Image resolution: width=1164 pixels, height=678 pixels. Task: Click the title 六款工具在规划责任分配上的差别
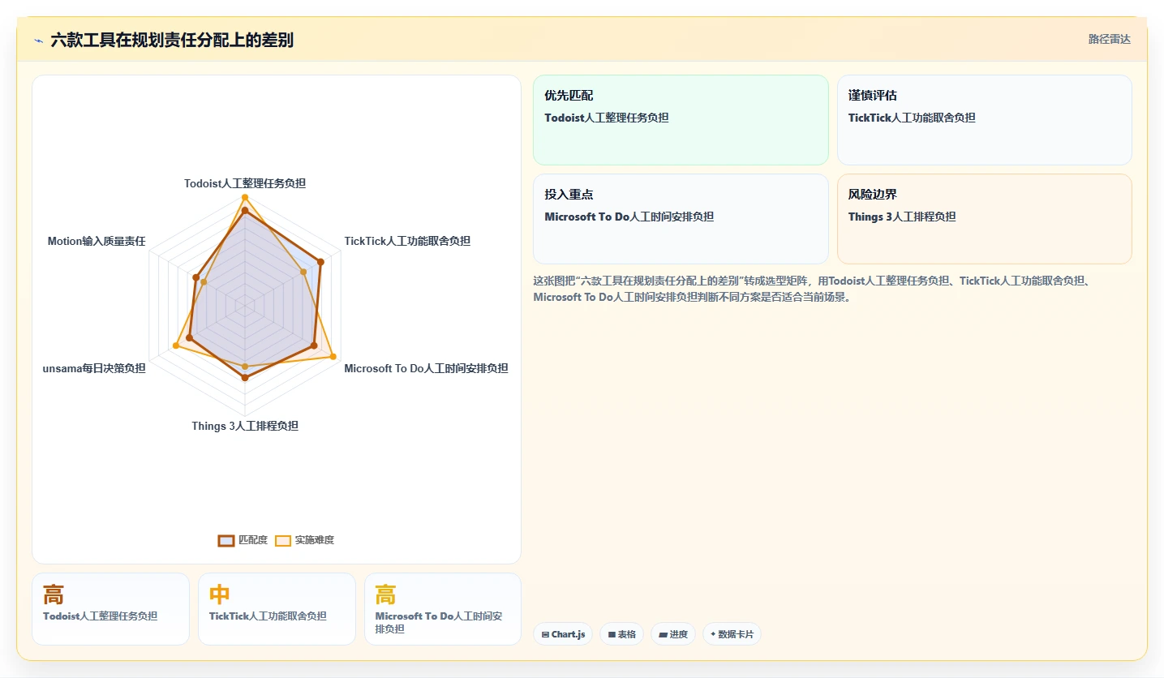tap(172, 41)
